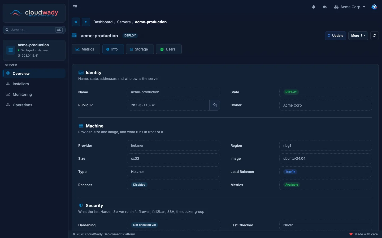
Task: Click the Jump to search field
Action: pyautogui.click(x=34, y=30)
